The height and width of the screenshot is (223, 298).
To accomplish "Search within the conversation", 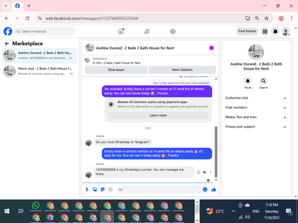I will (263, 81).
